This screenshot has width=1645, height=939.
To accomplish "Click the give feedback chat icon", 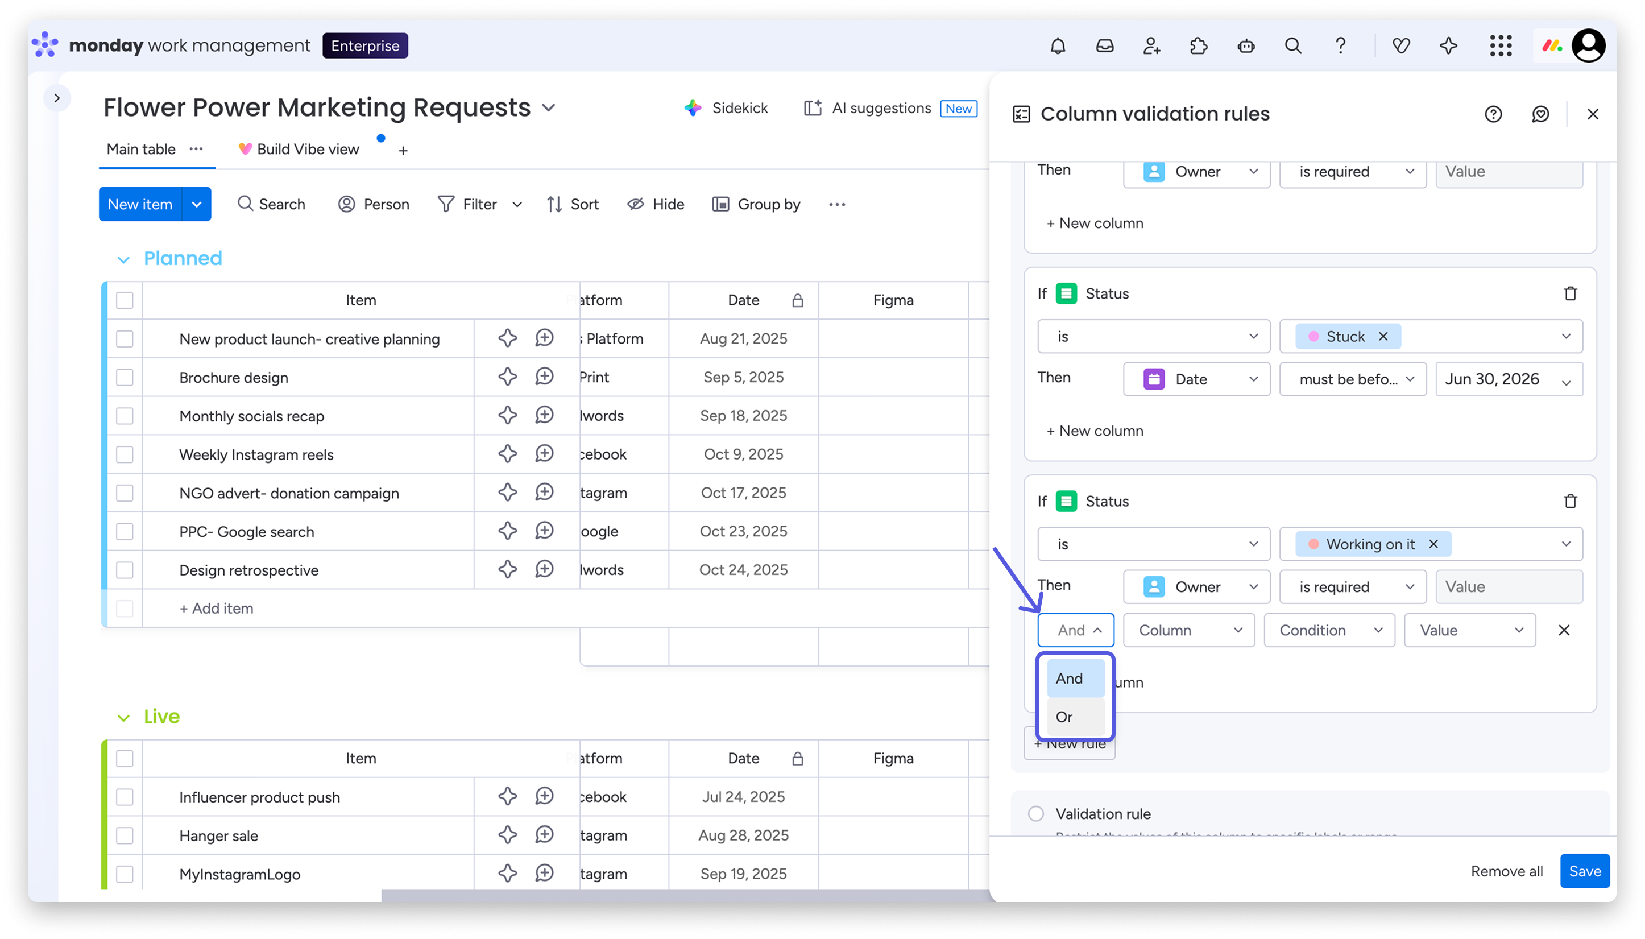I will (x=1540, y=114).
